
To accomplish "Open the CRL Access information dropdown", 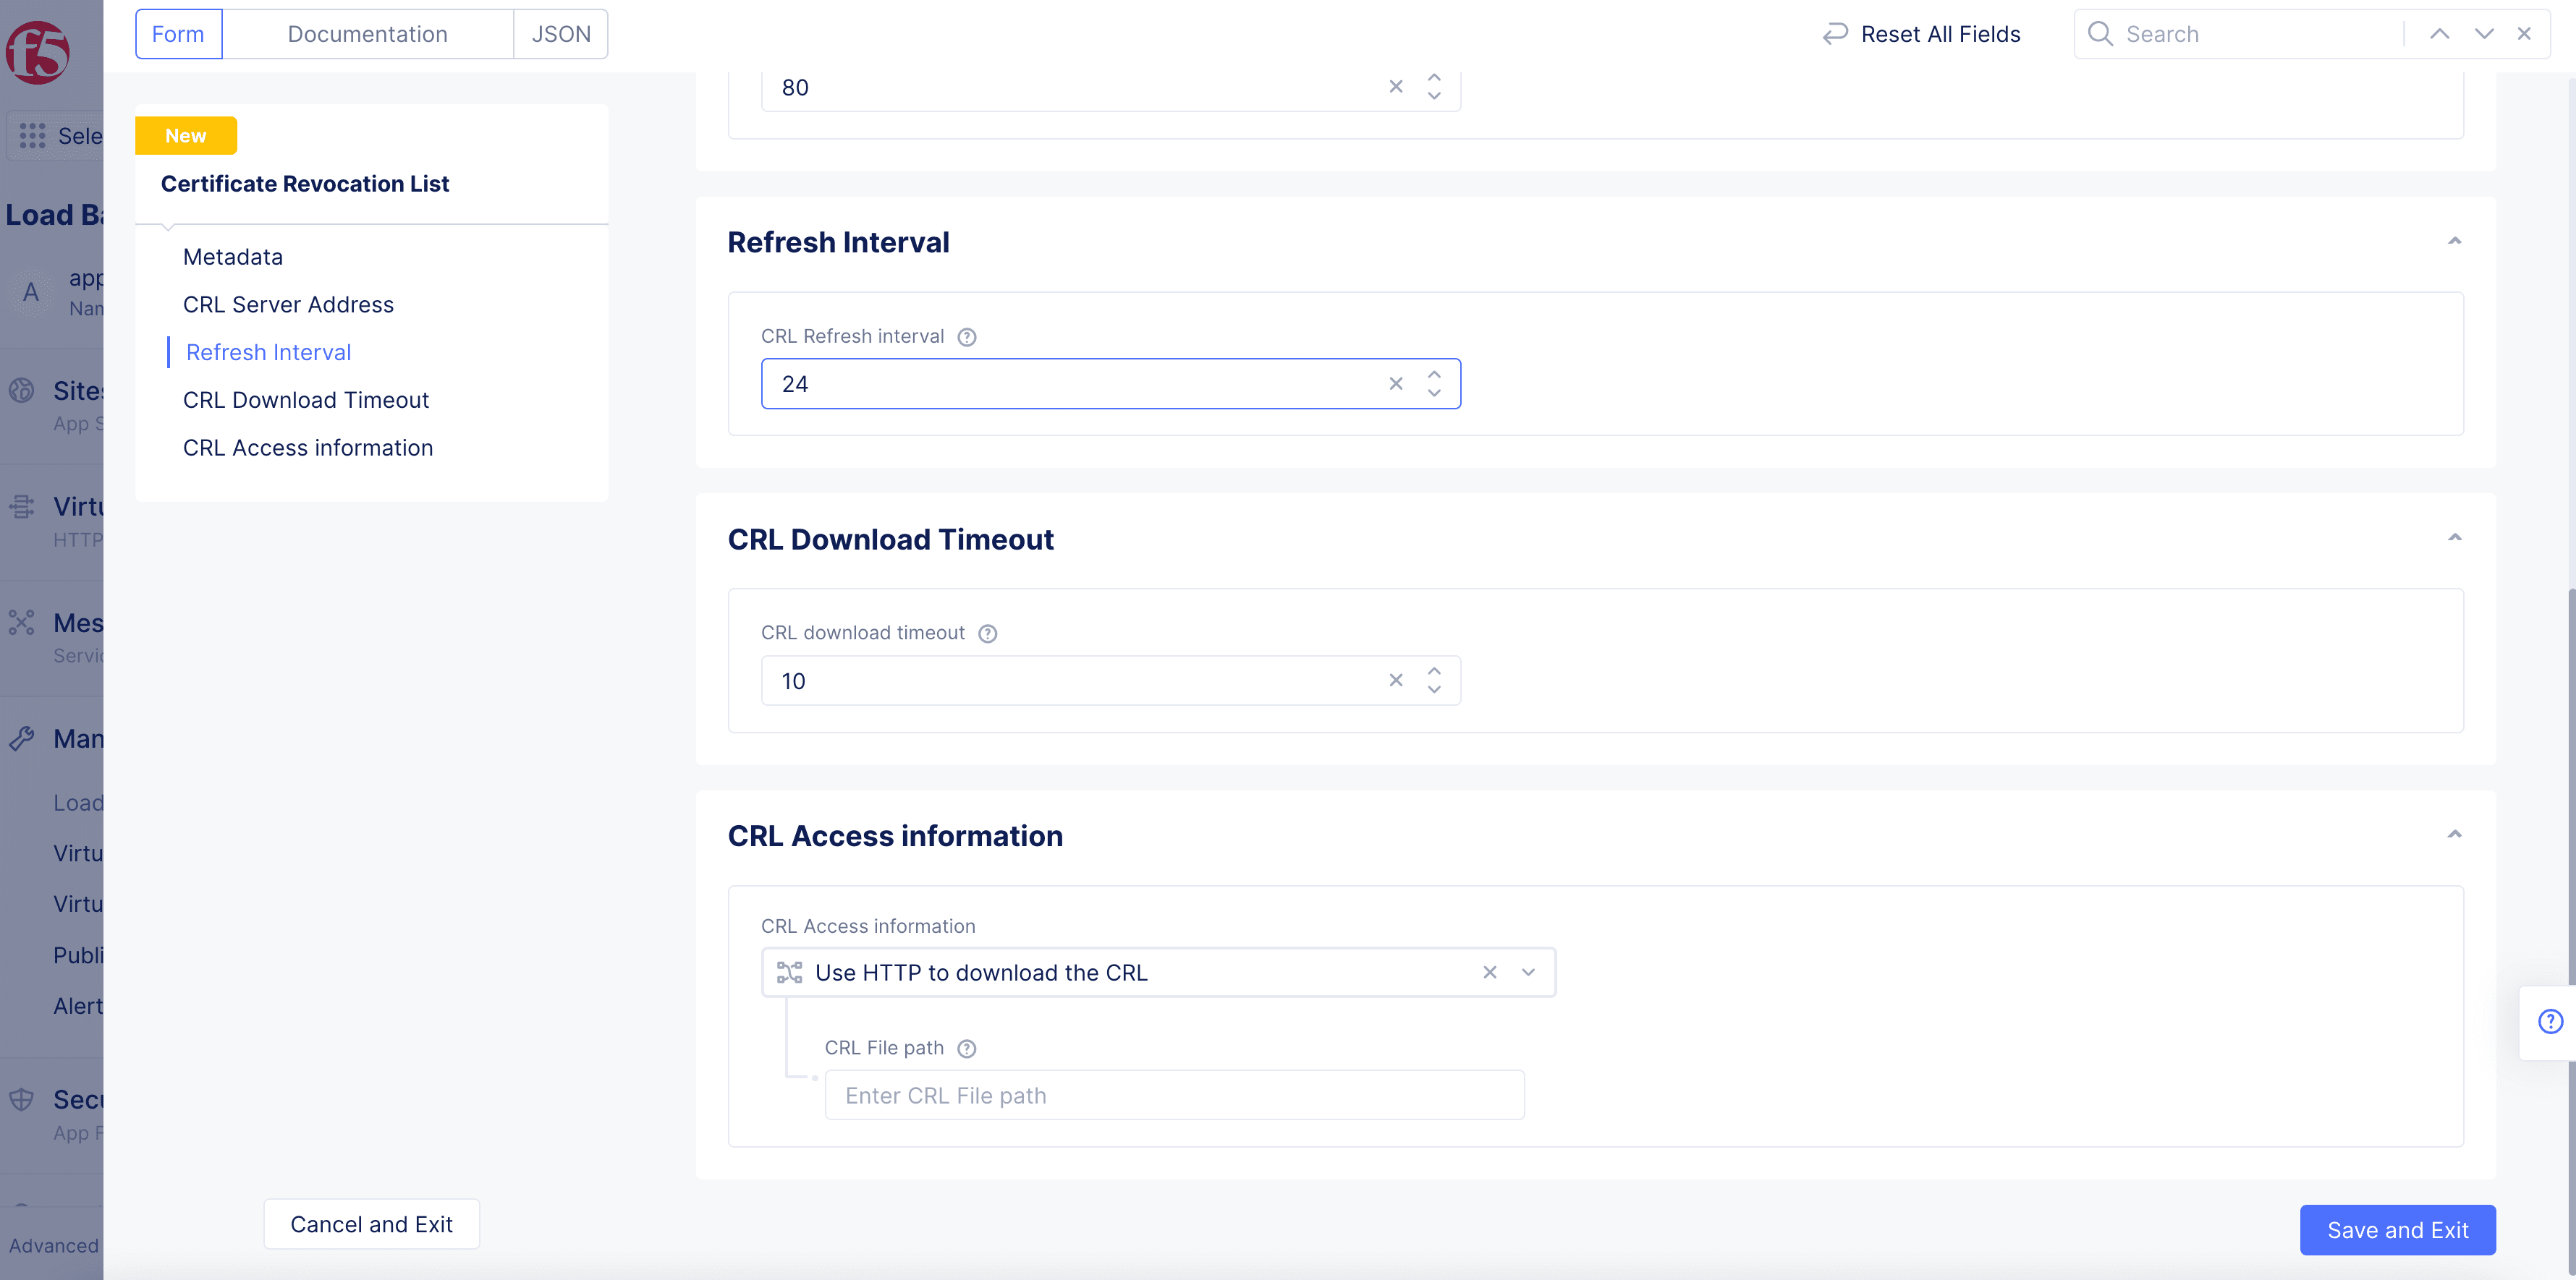I will (x=1527, y=972).
